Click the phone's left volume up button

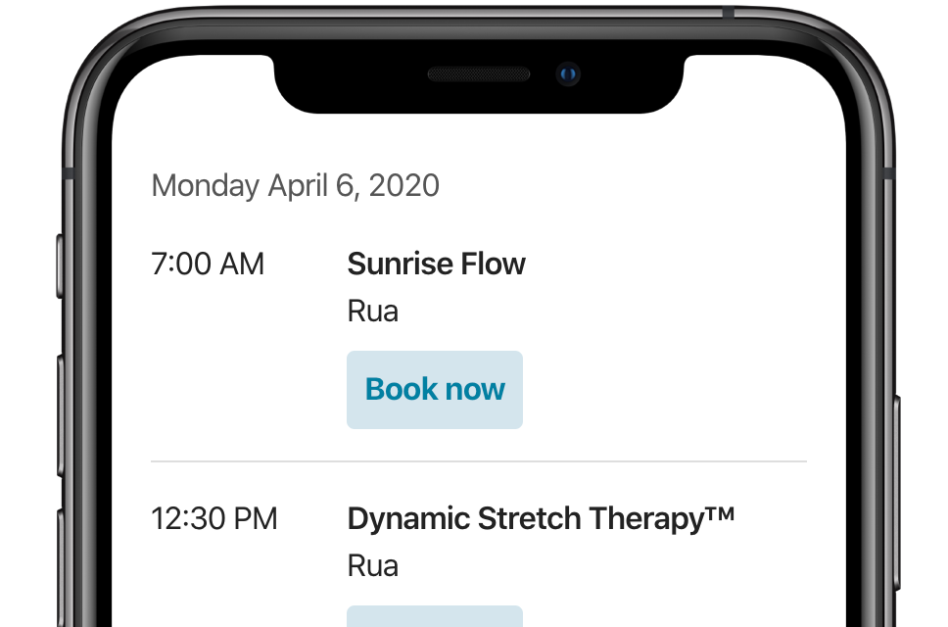tap(61, 416)
